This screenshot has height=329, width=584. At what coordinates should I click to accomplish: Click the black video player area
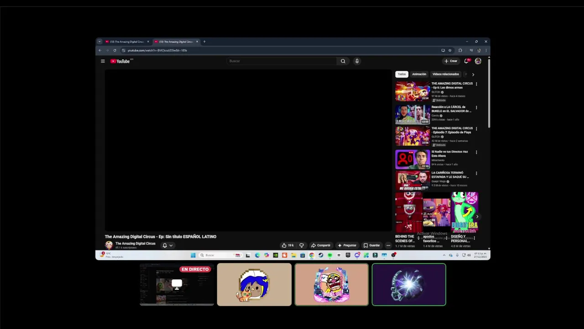pos(248,150)
